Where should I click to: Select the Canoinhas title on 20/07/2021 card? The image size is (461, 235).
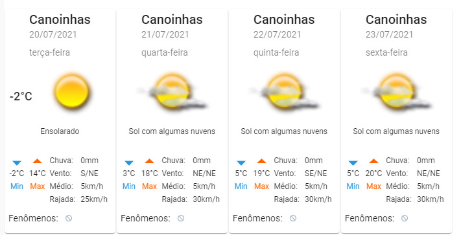[x=60, y=19]
